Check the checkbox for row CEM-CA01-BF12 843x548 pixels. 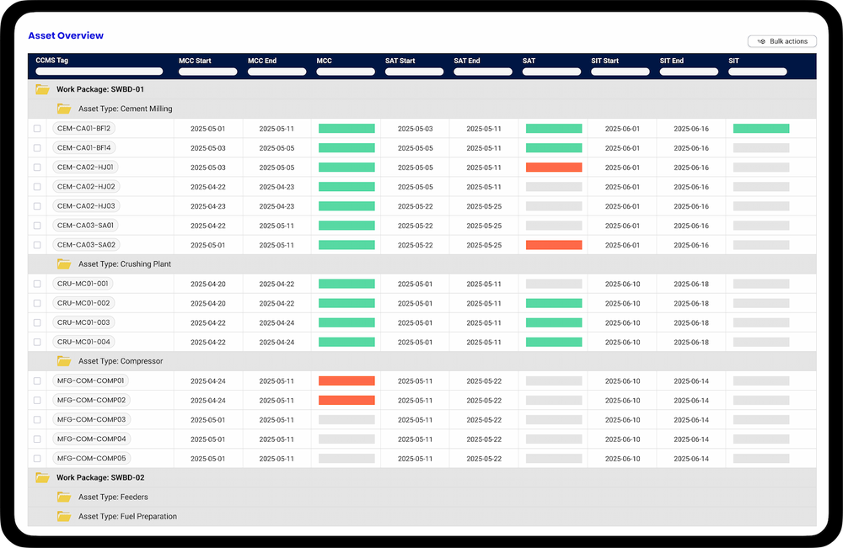[x=36, y=128]
